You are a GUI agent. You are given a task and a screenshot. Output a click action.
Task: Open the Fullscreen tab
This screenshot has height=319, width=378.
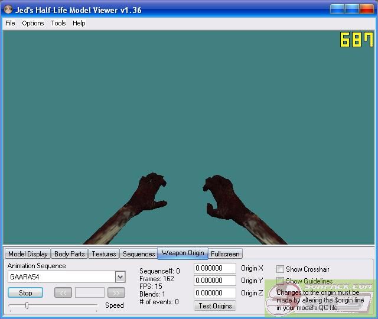[x=225, y=254]
